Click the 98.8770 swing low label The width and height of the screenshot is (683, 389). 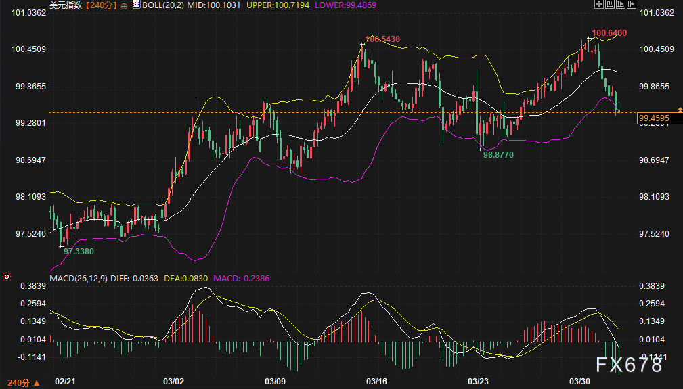coord(498,155)
